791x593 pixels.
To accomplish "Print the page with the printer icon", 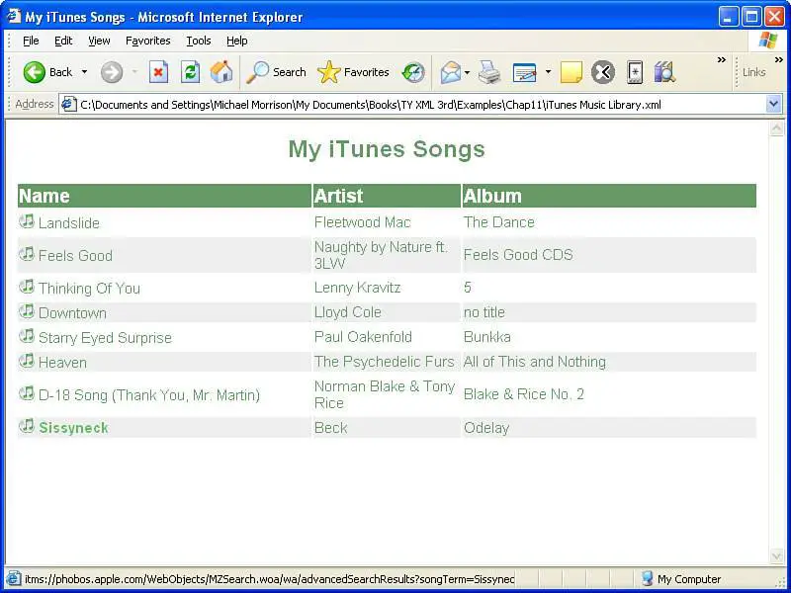I will pyautogui.click(x=488, y=72).
